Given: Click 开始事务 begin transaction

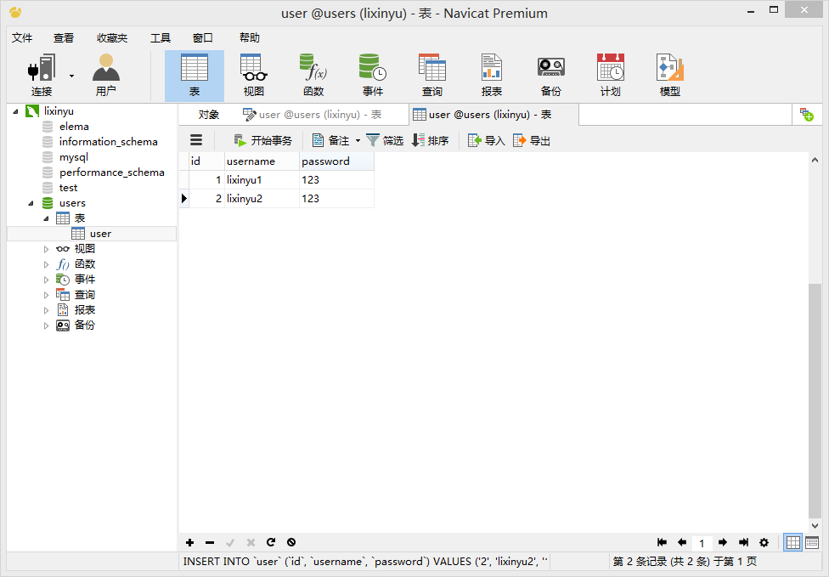Looking at the screenshot, I should point(262,140).
